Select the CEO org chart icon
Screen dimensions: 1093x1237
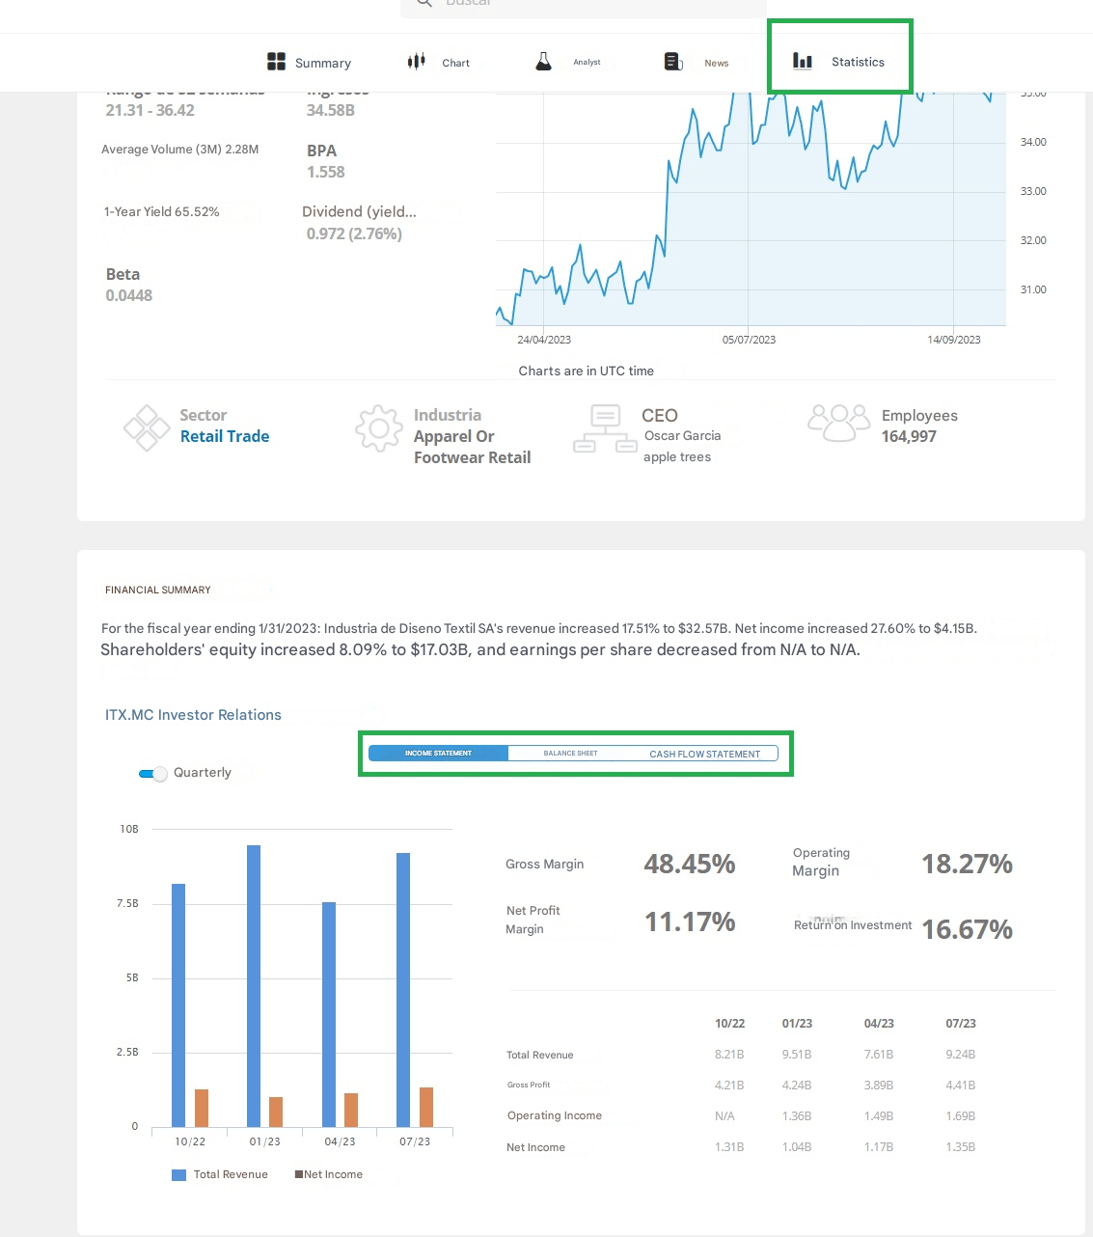point(604,427)
